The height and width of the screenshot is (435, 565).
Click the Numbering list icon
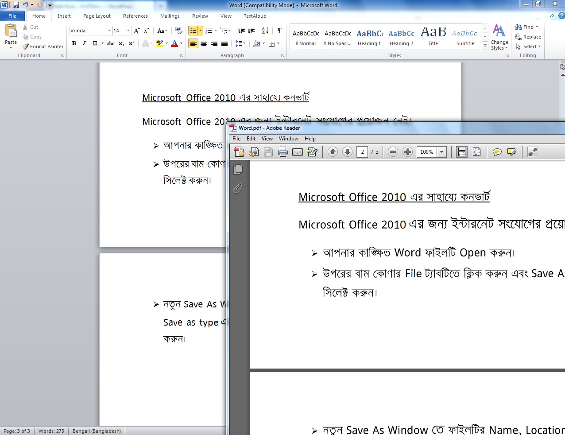(x=209, y=31)
